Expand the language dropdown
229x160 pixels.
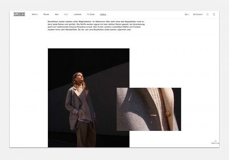187,14
